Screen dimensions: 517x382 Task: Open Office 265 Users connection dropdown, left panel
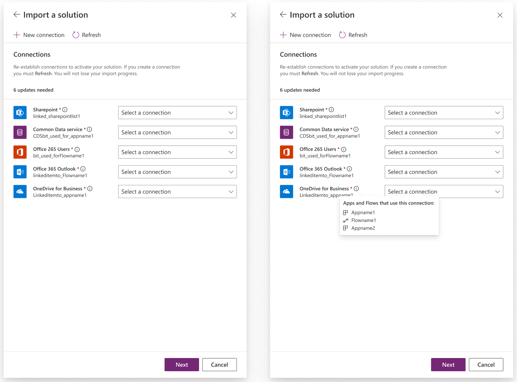(x=178, y=152)
